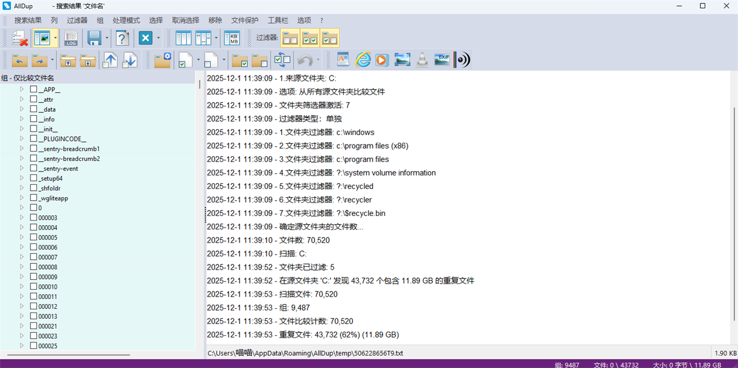
Task: Click the save search result floppy disk icon
Action: pos(94,37)
